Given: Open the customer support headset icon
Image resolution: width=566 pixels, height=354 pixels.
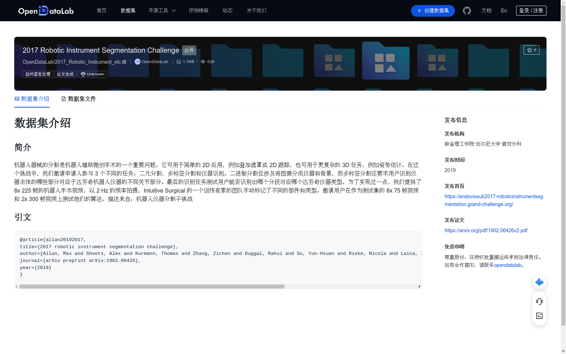Looking at the screenshot, I should click(539, 301).
